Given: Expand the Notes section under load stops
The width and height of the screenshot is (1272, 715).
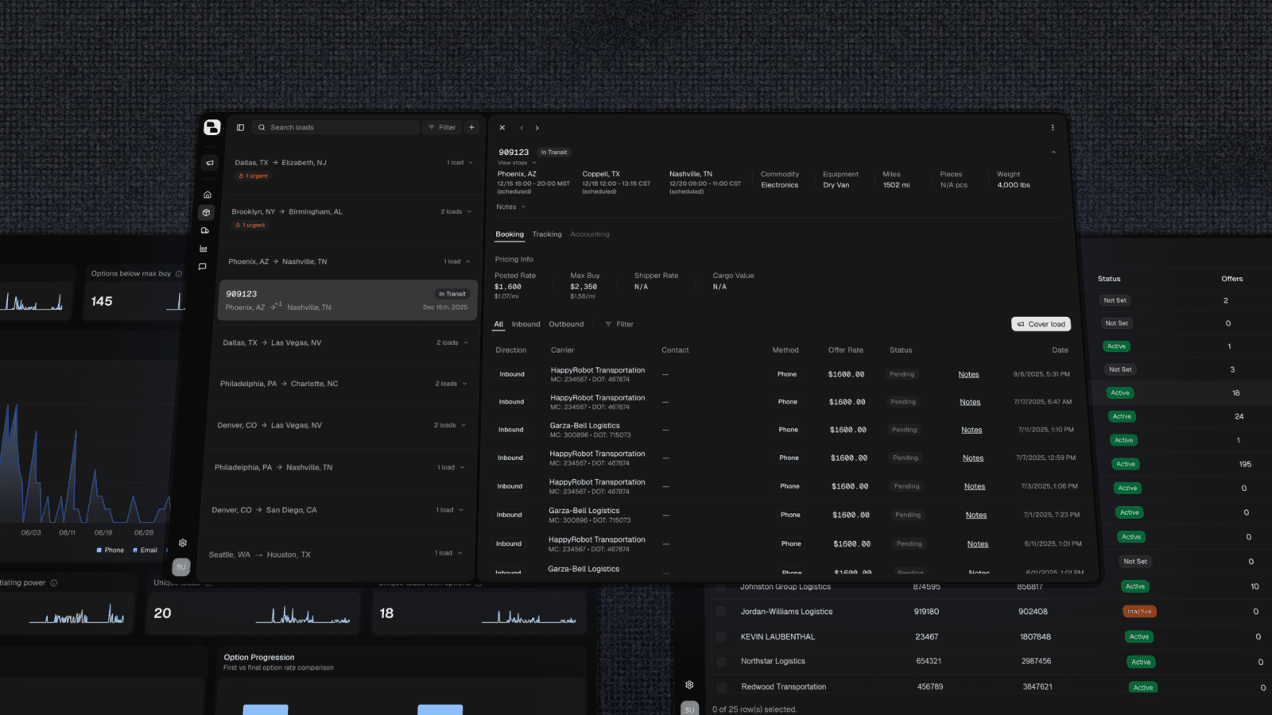Looking at the screenshot, I should click(x=511, y=207).
